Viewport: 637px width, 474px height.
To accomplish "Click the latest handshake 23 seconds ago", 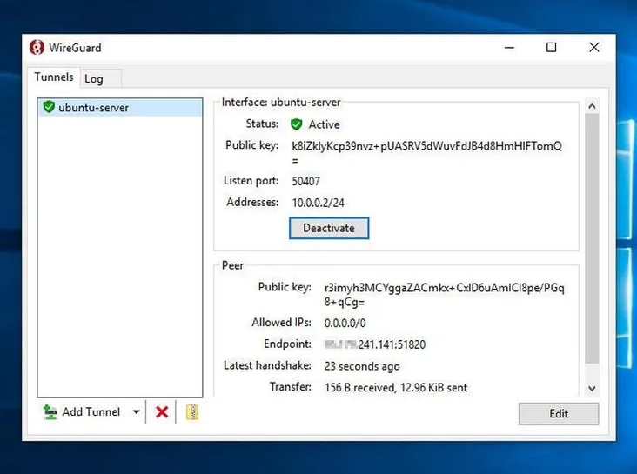I will [362, 366].
